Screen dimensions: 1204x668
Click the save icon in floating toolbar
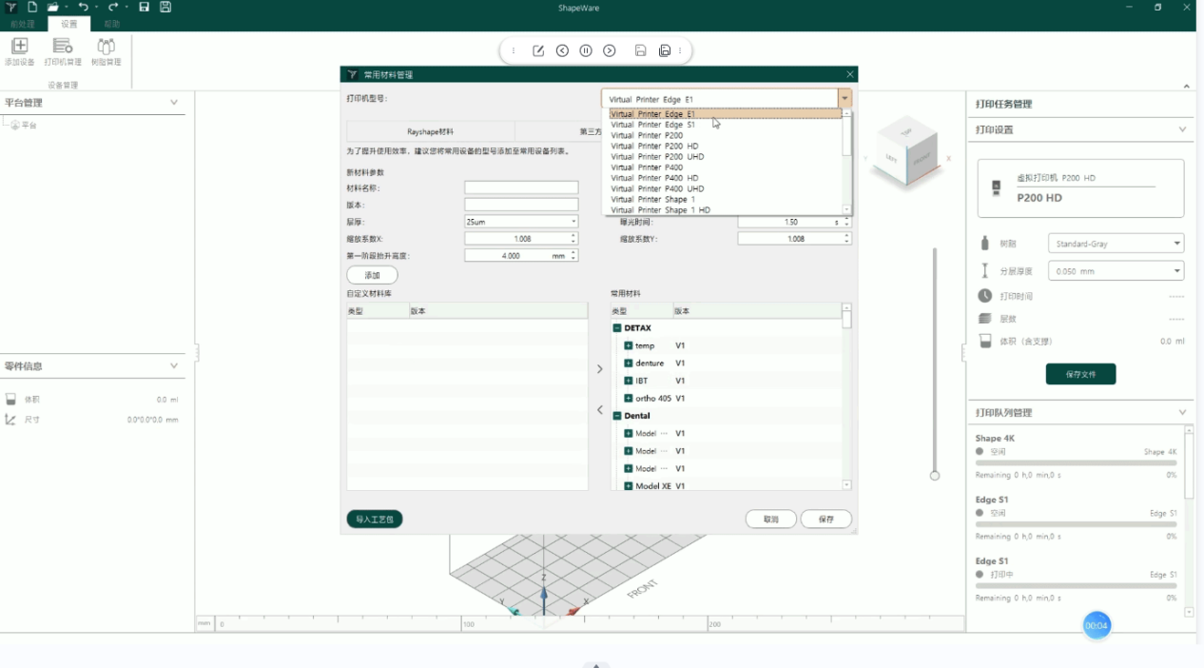641,51
